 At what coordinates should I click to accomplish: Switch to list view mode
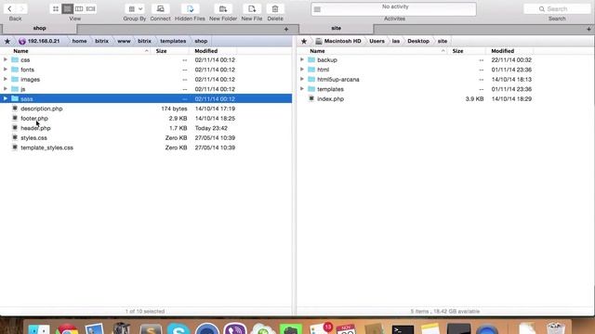pyautogui.click(x=67, y=8)
